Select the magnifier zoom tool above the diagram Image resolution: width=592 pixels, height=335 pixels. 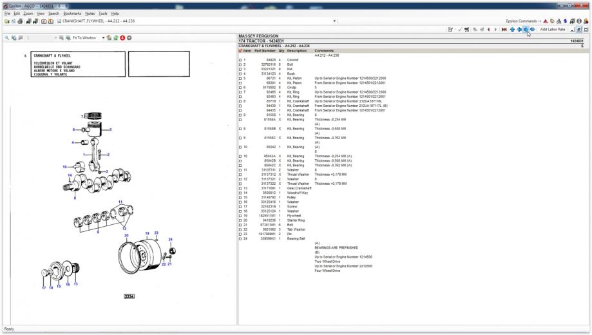point(7,38)
